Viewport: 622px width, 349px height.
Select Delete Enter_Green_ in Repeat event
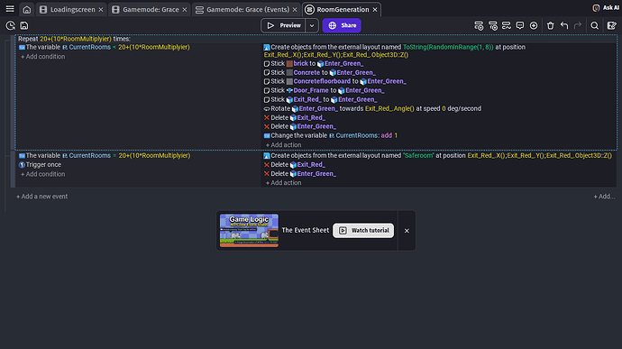click(x=300, y=126)
